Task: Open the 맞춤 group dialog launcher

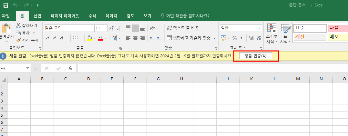Action: click(x=216, y=48)
